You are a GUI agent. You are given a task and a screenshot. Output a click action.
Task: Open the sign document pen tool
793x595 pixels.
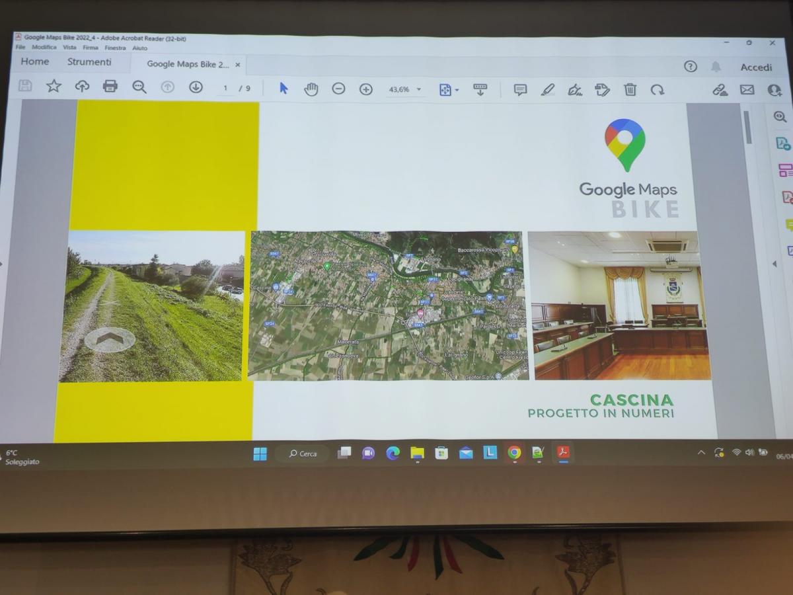click(x=575, y=90)
